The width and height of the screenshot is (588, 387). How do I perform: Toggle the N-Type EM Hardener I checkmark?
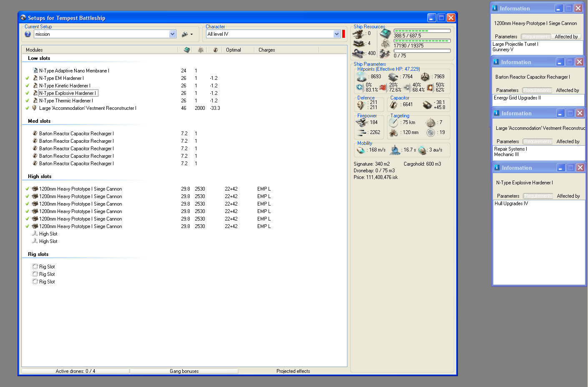click(28, 78)
